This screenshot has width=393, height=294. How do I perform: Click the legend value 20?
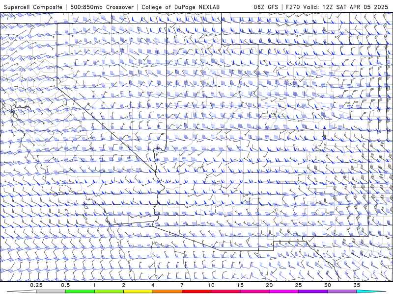point(269,285)
